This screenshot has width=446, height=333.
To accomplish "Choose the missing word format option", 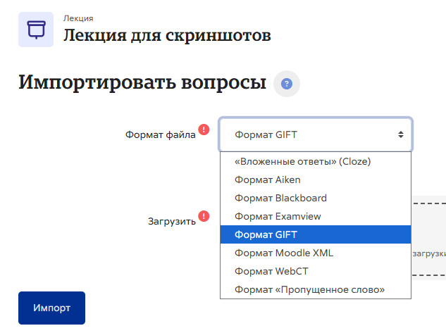I will (309, 289).
